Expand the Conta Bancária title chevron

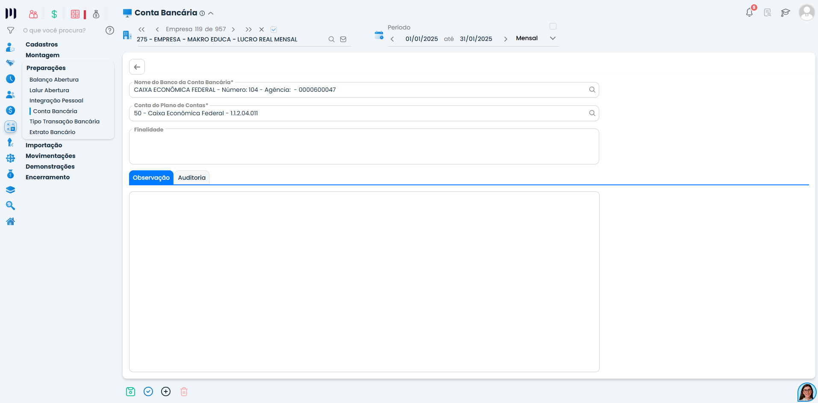point(211,13)
